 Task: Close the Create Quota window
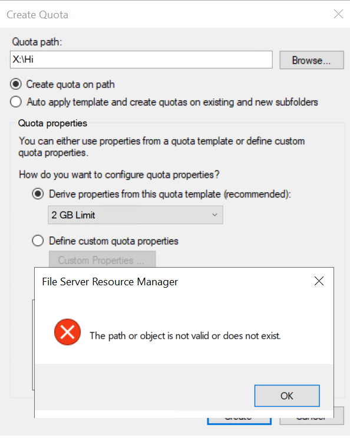pos(338,14)
